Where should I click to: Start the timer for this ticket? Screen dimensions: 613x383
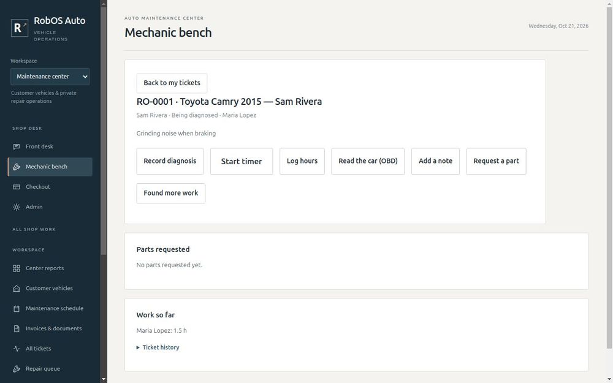point(241,161)
